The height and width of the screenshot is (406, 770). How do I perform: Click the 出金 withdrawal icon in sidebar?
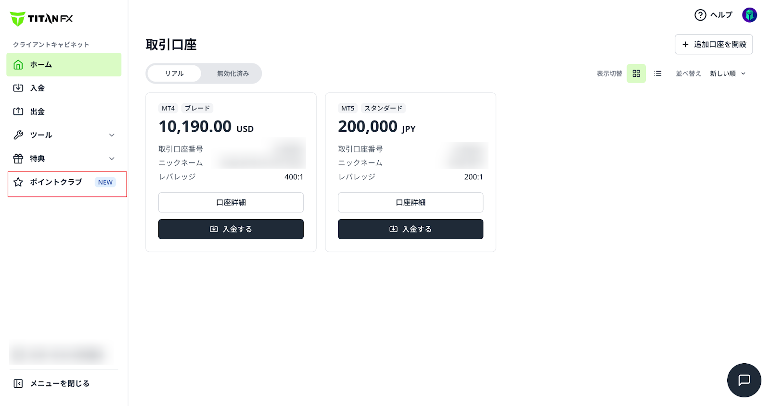click(x=18, y=111)
